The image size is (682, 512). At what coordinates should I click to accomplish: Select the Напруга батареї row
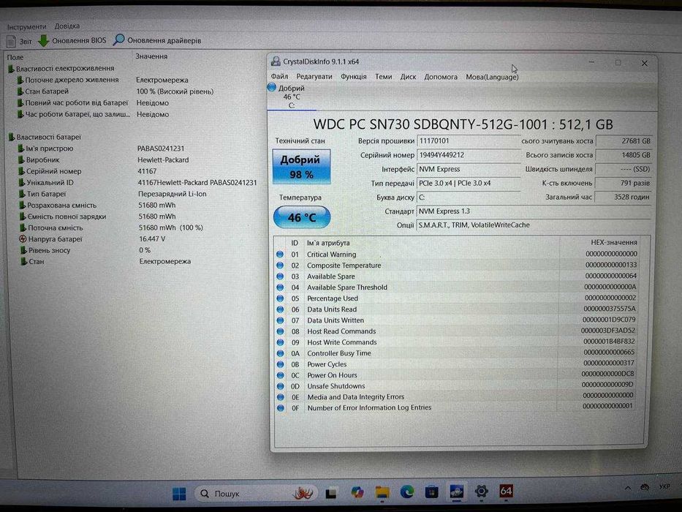(x=93, y=239)
